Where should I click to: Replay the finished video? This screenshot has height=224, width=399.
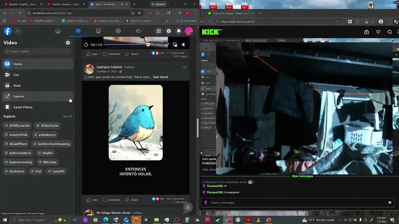tap(86, 45)
